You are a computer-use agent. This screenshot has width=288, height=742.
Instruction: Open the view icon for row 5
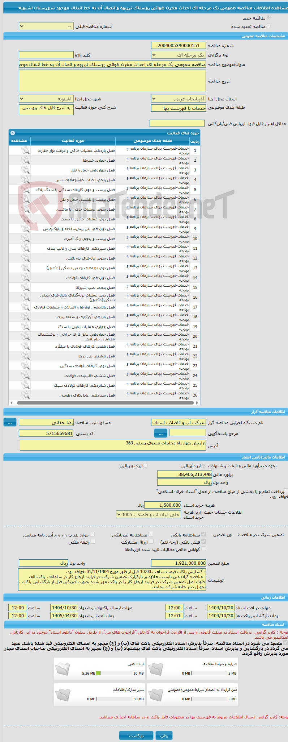[x=25, y=190]
